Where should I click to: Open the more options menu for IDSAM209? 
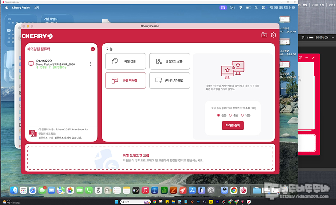point(91,64)
